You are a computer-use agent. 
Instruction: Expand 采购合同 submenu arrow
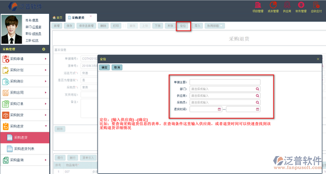point(46,93)
